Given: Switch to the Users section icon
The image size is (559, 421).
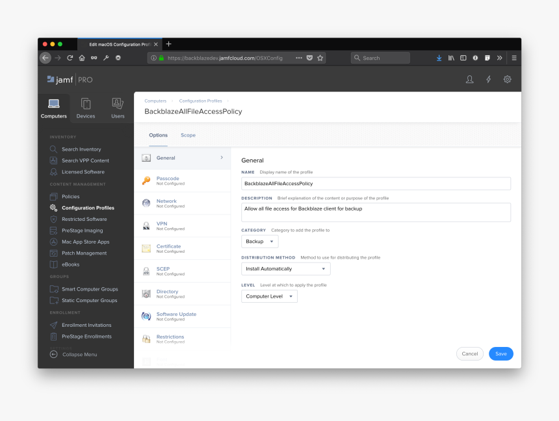Looking at the screenshot, I should (x=117, y=105).
